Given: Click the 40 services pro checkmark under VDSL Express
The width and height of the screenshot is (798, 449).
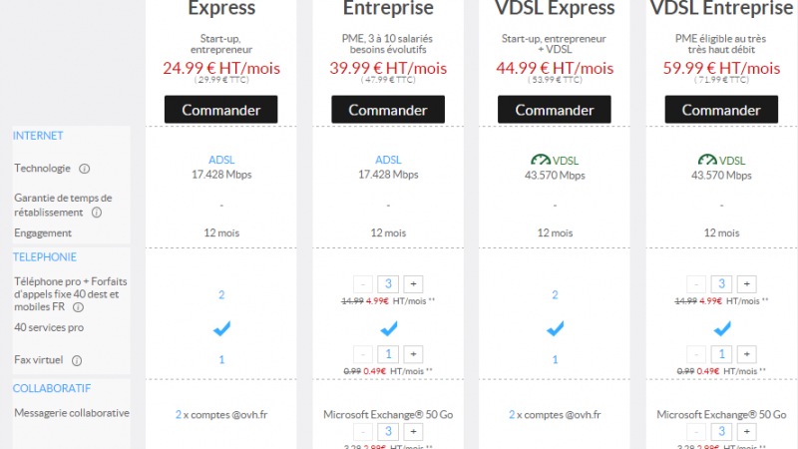Looking at the screenshot, I should click(555, 327).
